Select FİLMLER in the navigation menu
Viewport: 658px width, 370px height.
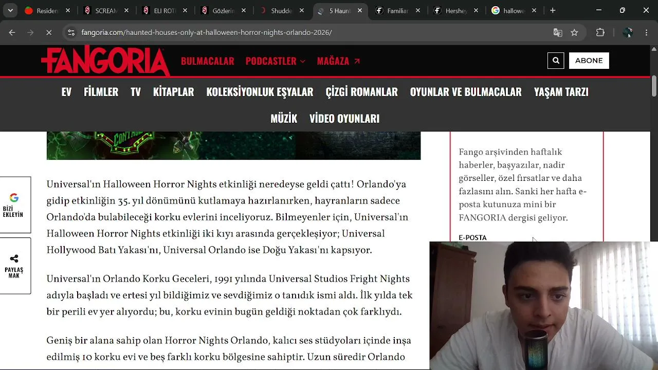pos(101,92)
